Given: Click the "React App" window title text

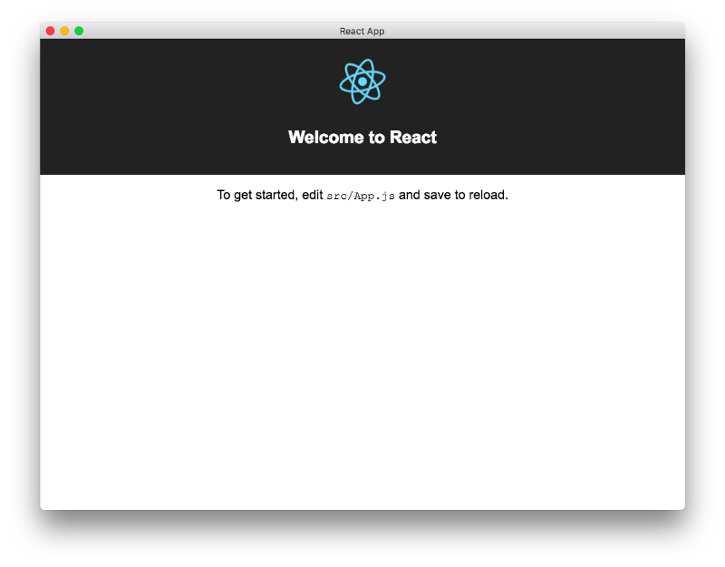Looking at the screenshot, I should (362, 31).
